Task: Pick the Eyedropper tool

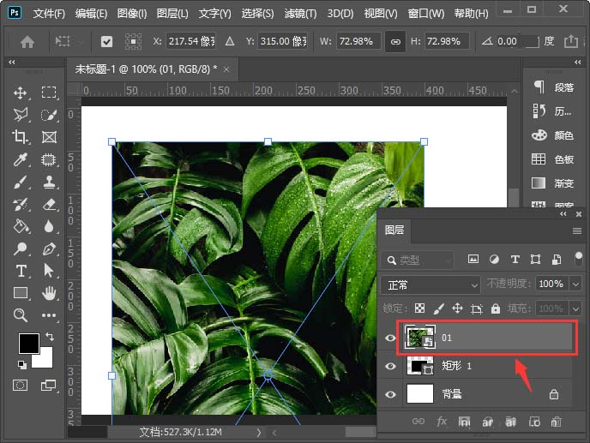Action: click(21, 159)
